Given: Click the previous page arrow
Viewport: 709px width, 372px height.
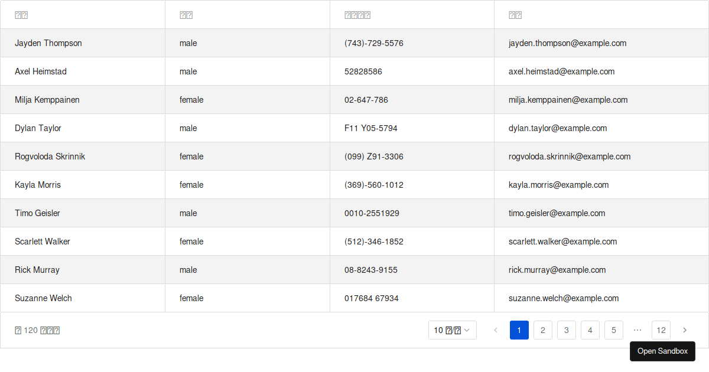Looking at the screenshot, I should click(496, 330).
